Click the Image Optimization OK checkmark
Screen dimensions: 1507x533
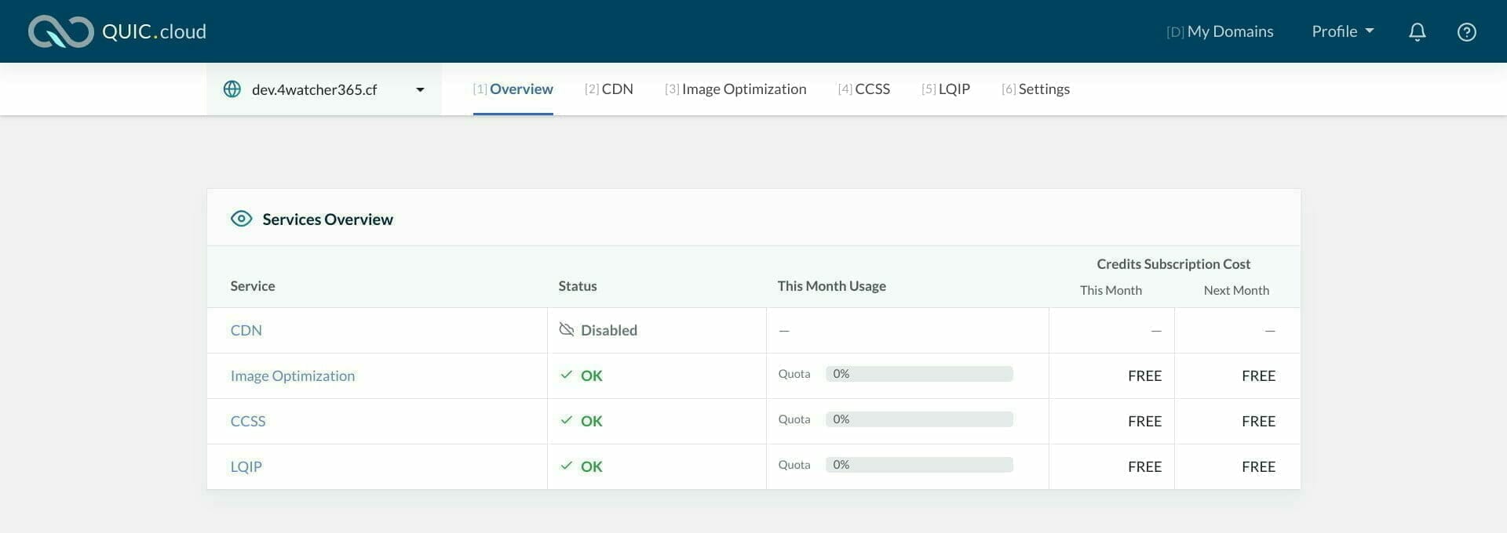pos(567,375)
